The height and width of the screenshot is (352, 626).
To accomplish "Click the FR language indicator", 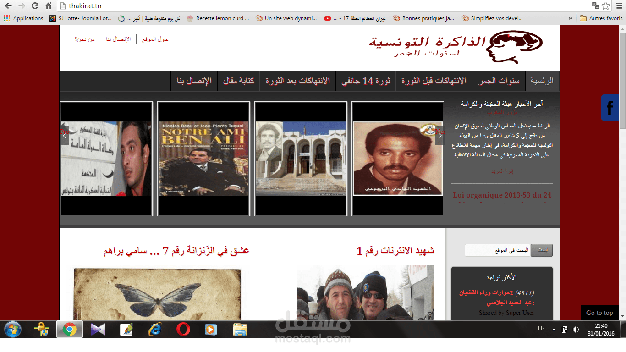I will pyautogui.click(x=541, y=328).
